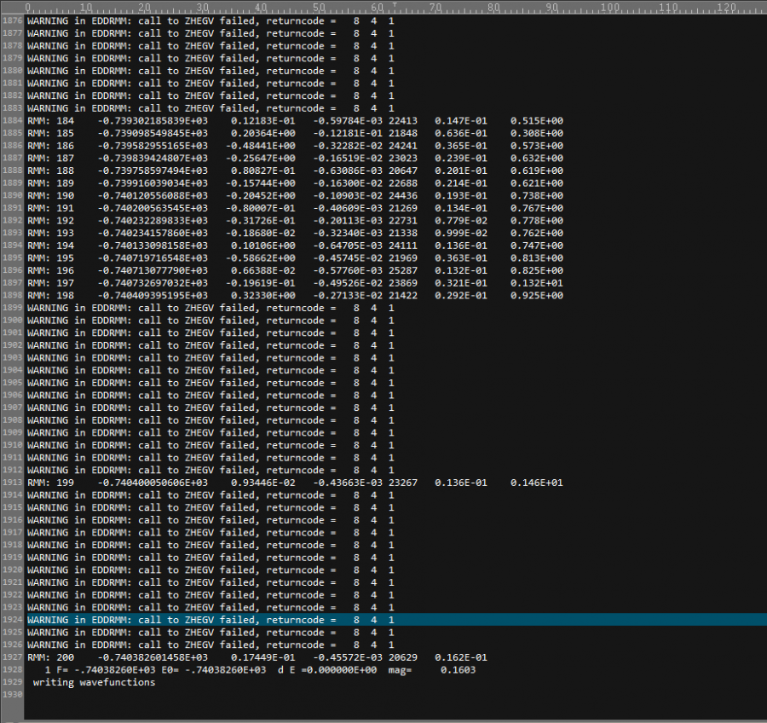Select line number 1906 in the gutter
The width and height of the screenshot is (767, 723).
[x=12, y=395]
